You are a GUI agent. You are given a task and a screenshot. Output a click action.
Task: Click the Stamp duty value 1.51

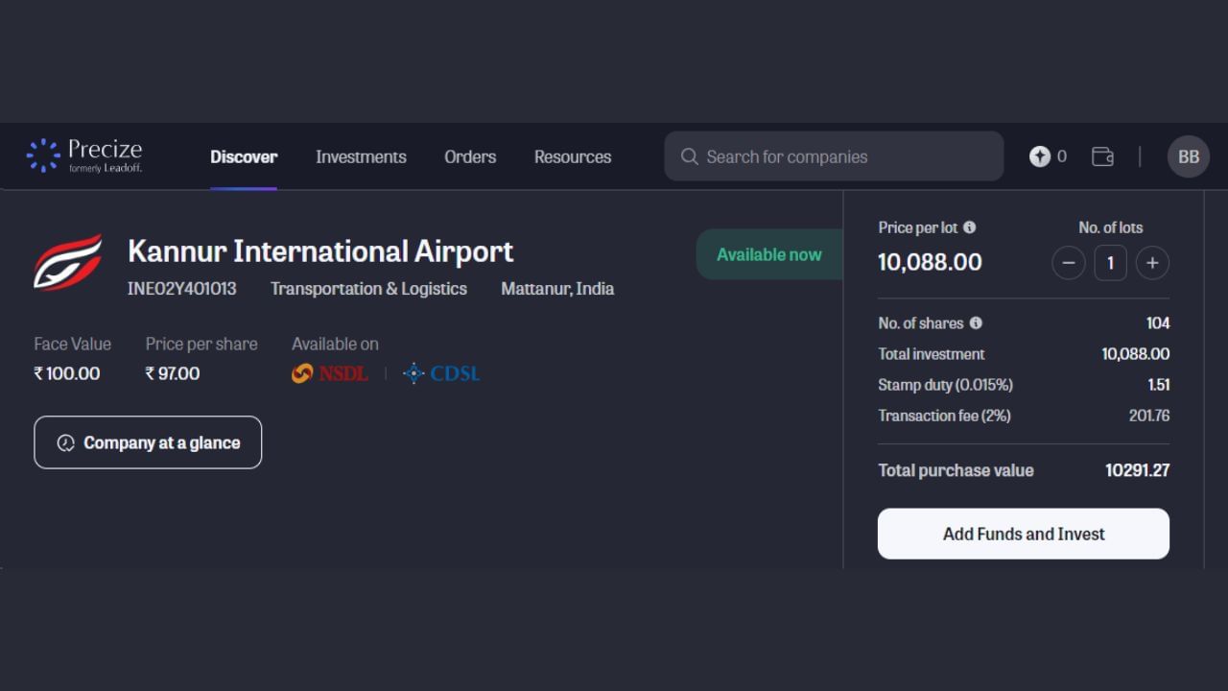pos(1159,385)
